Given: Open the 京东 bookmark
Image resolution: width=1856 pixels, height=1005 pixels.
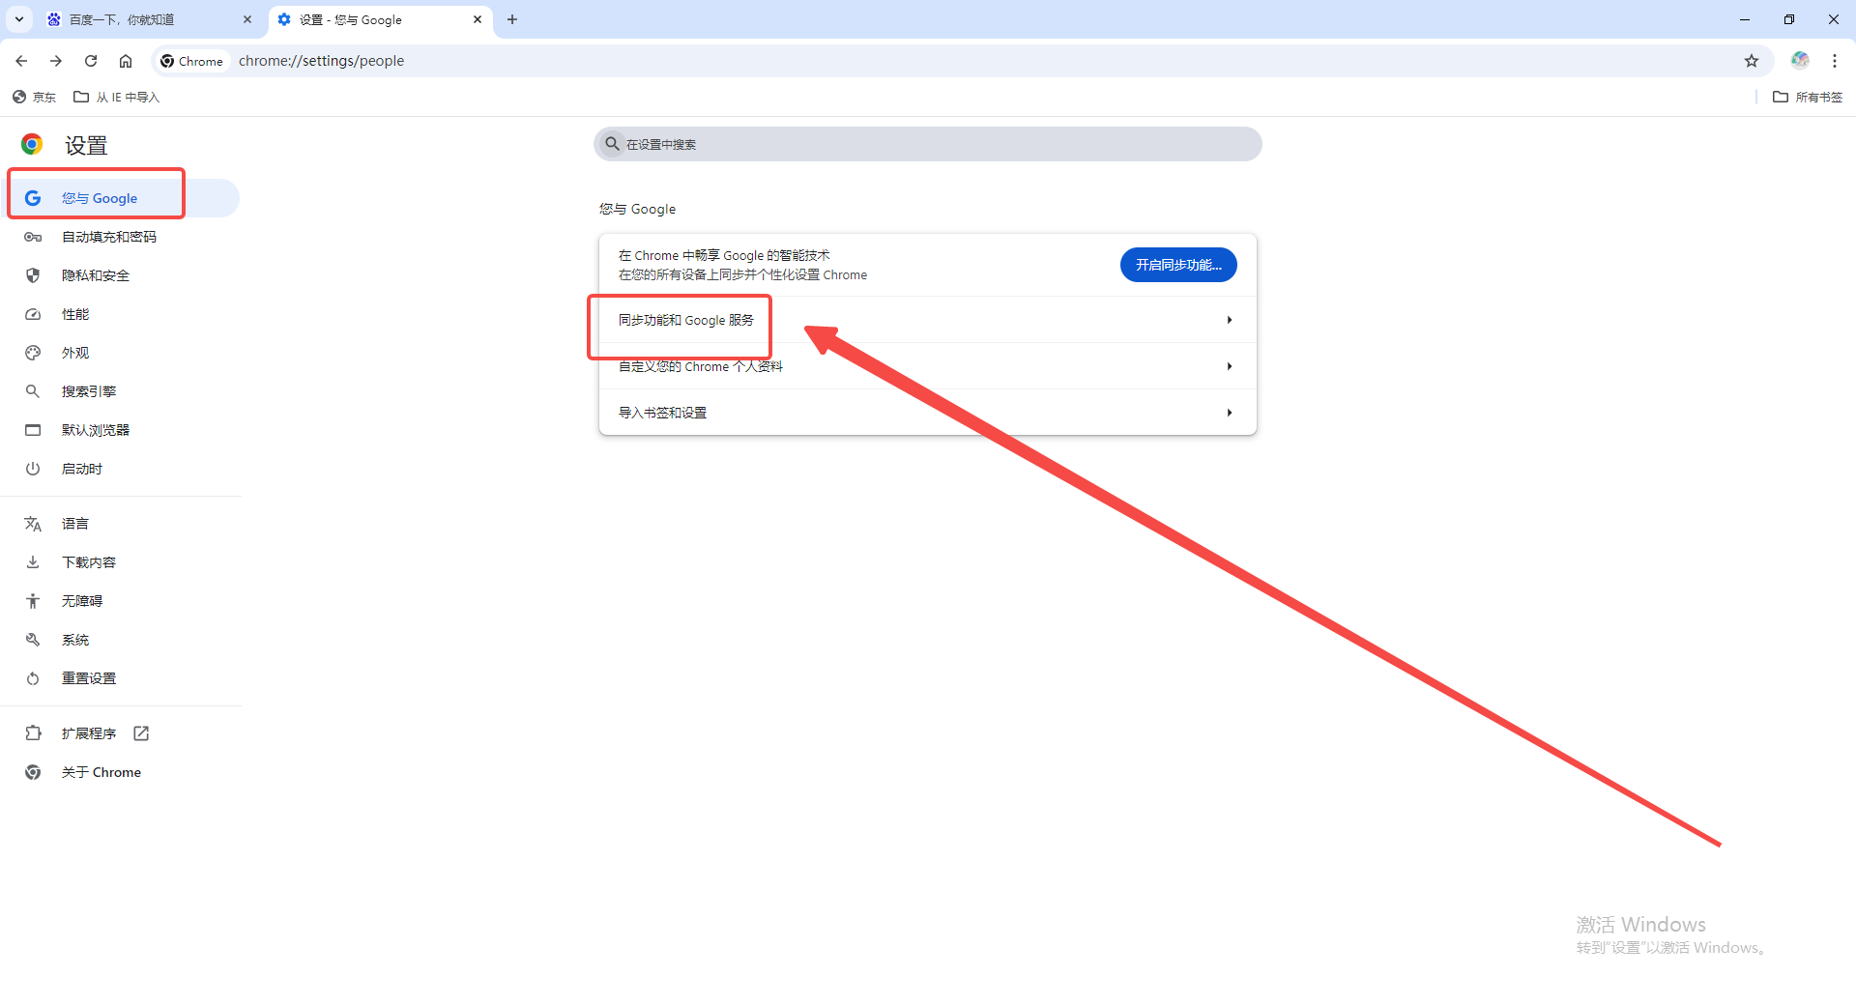Looking at the screenshot, I should tap(34, 97).
